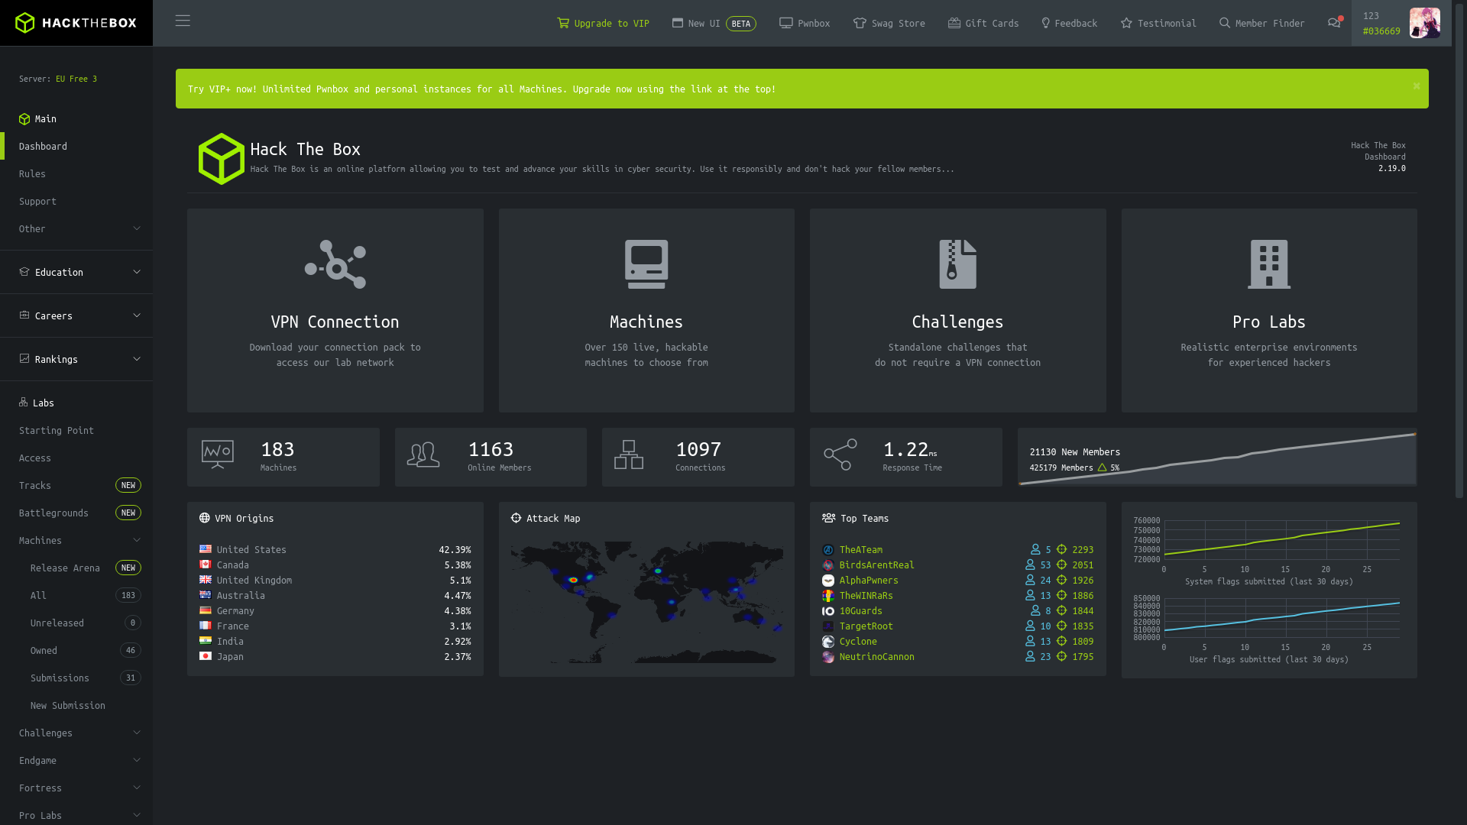Expand the Challenges sidebar menu
Image resolution: width=1467 pixels, height=825 pixels.
76,733
